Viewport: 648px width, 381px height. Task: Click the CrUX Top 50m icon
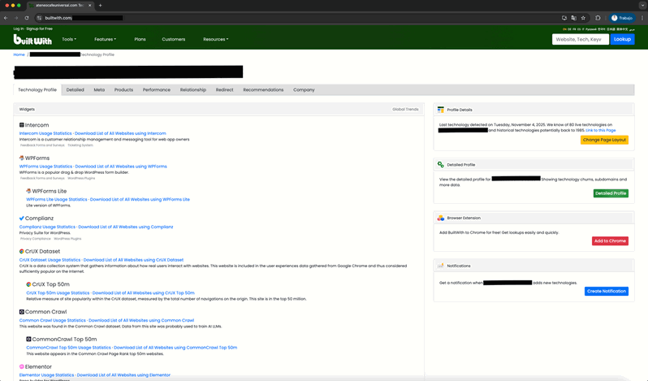(x=28, y=284)
